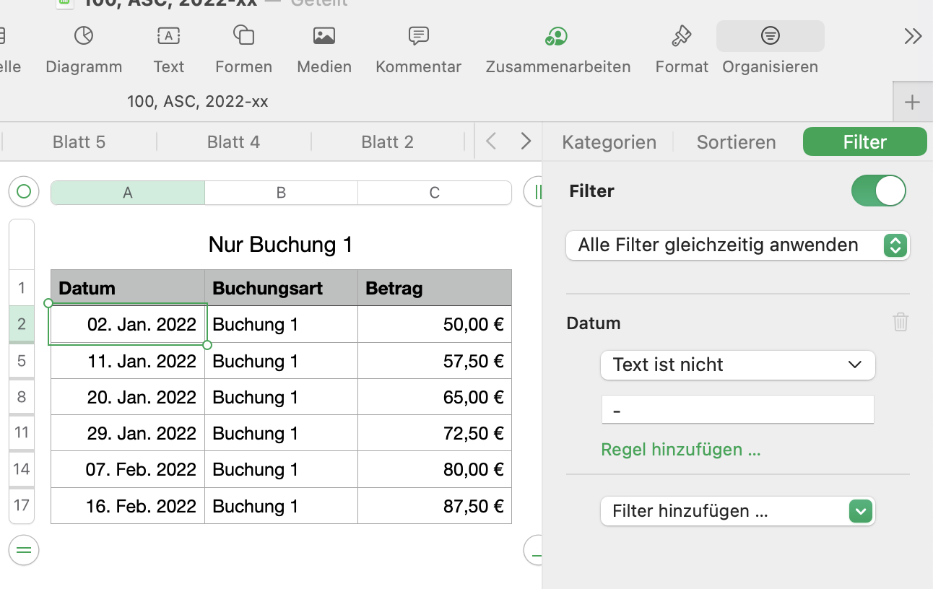Show more toolbar items chevron
Screen dimensions: 933x589
pyautogui.click(x=913, y=37)
